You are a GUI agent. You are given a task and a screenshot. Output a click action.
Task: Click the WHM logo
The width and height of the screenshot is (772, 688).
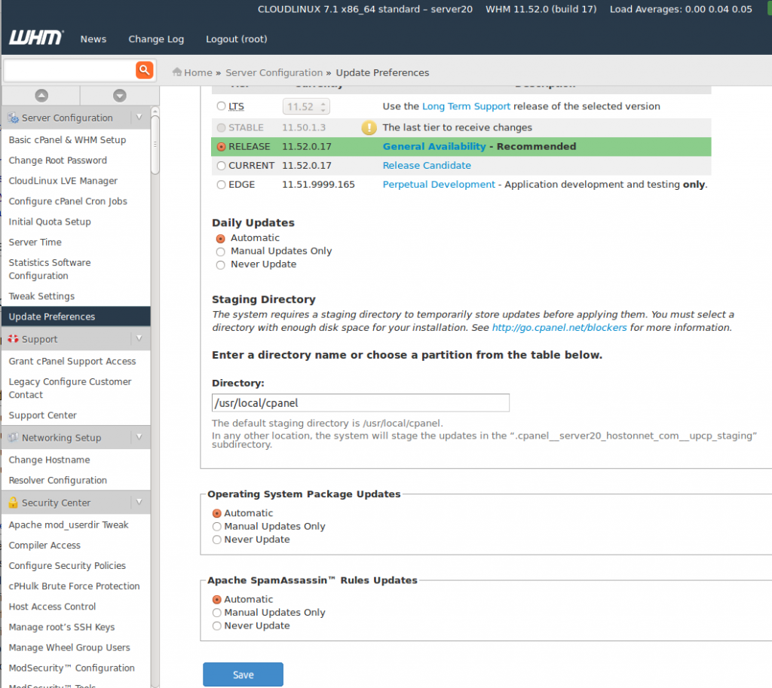[36, 38]
